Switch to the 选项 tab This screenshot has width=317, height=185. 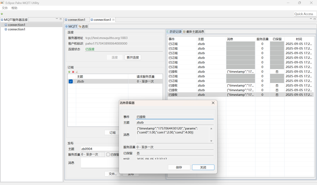coord(83,26)
